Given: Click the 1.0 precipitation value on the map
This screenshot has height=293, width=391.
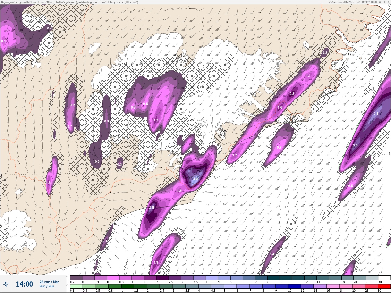Looking at the screenshot, I should (179, 191).
